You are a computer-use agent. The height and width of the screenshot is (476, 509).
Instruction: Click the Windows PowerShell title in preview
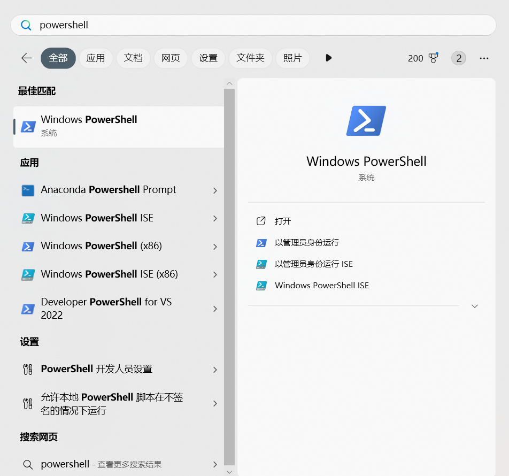tap(366, 162)
